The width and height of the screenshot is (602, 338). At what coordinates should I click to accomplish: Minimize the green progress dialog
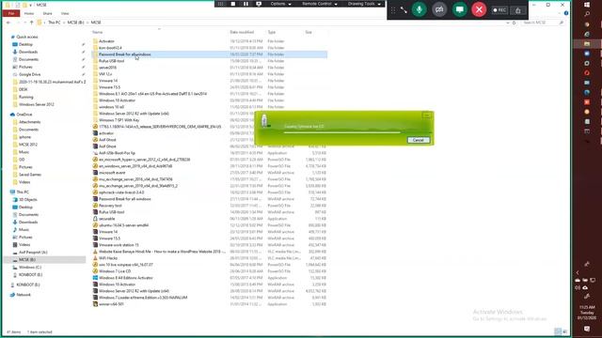pyautogui.click(x=426, y=115)
